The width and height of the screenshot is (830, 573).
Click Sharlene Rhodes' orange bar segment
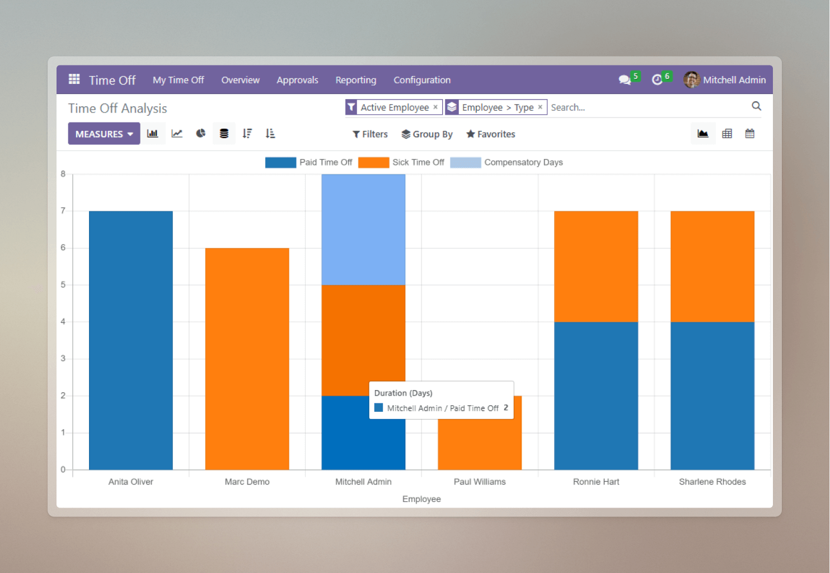(712, 266)
